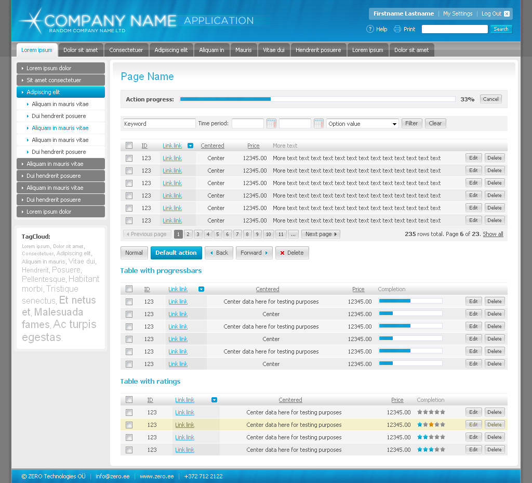
Task: Focus the second Time period date field
Action: point(295,124)
